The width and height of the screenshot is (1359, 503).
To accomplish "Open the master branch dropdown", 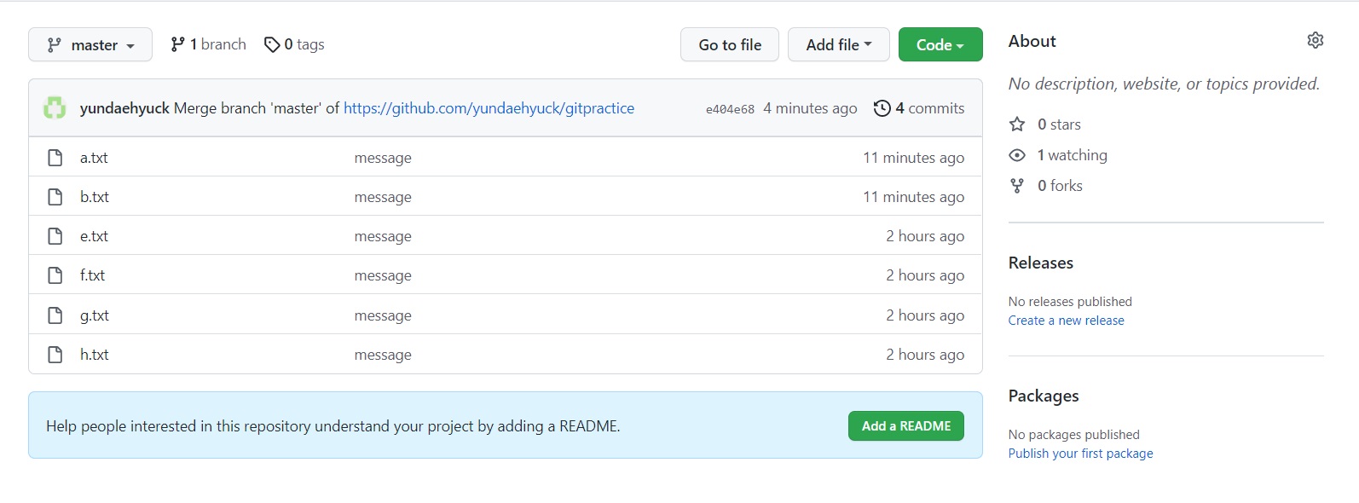I will coord(90,44).
